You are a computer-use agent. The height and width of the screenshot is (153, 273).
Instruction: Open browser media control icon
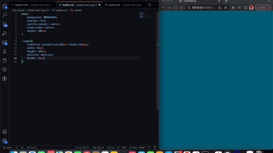tap(239, 8)
